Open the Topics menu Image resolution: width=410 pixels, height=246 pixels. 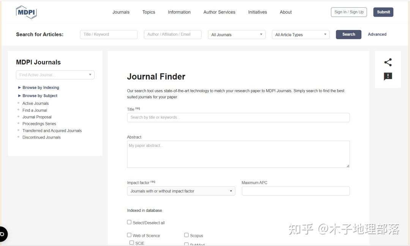(x=148, y=12)
